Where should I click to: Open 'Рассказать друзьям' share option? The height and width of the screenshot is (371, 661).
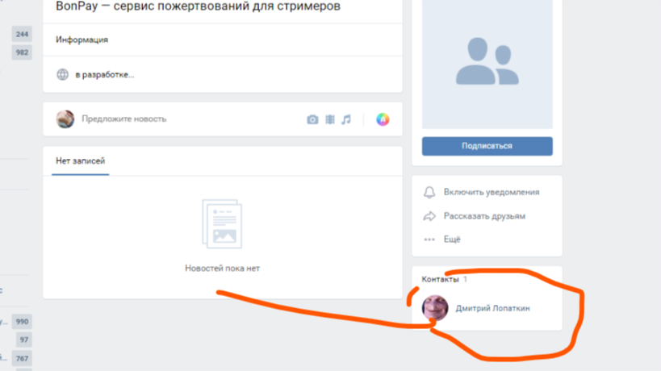pos(484,216)
